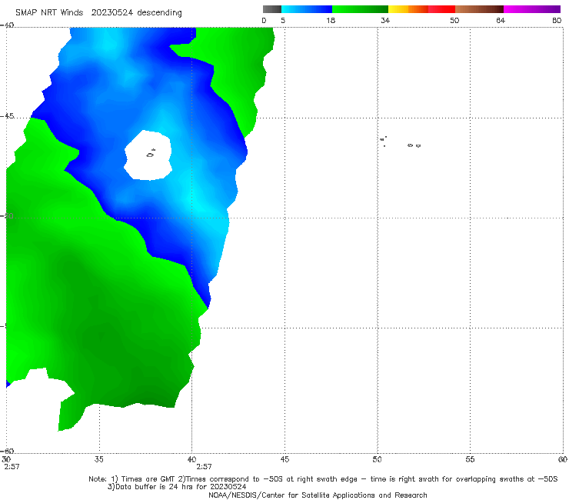Pick the magenta-purple 64–80 colorbar segment
This screenshot has height=500, width=569.
[x=532, y=9]
